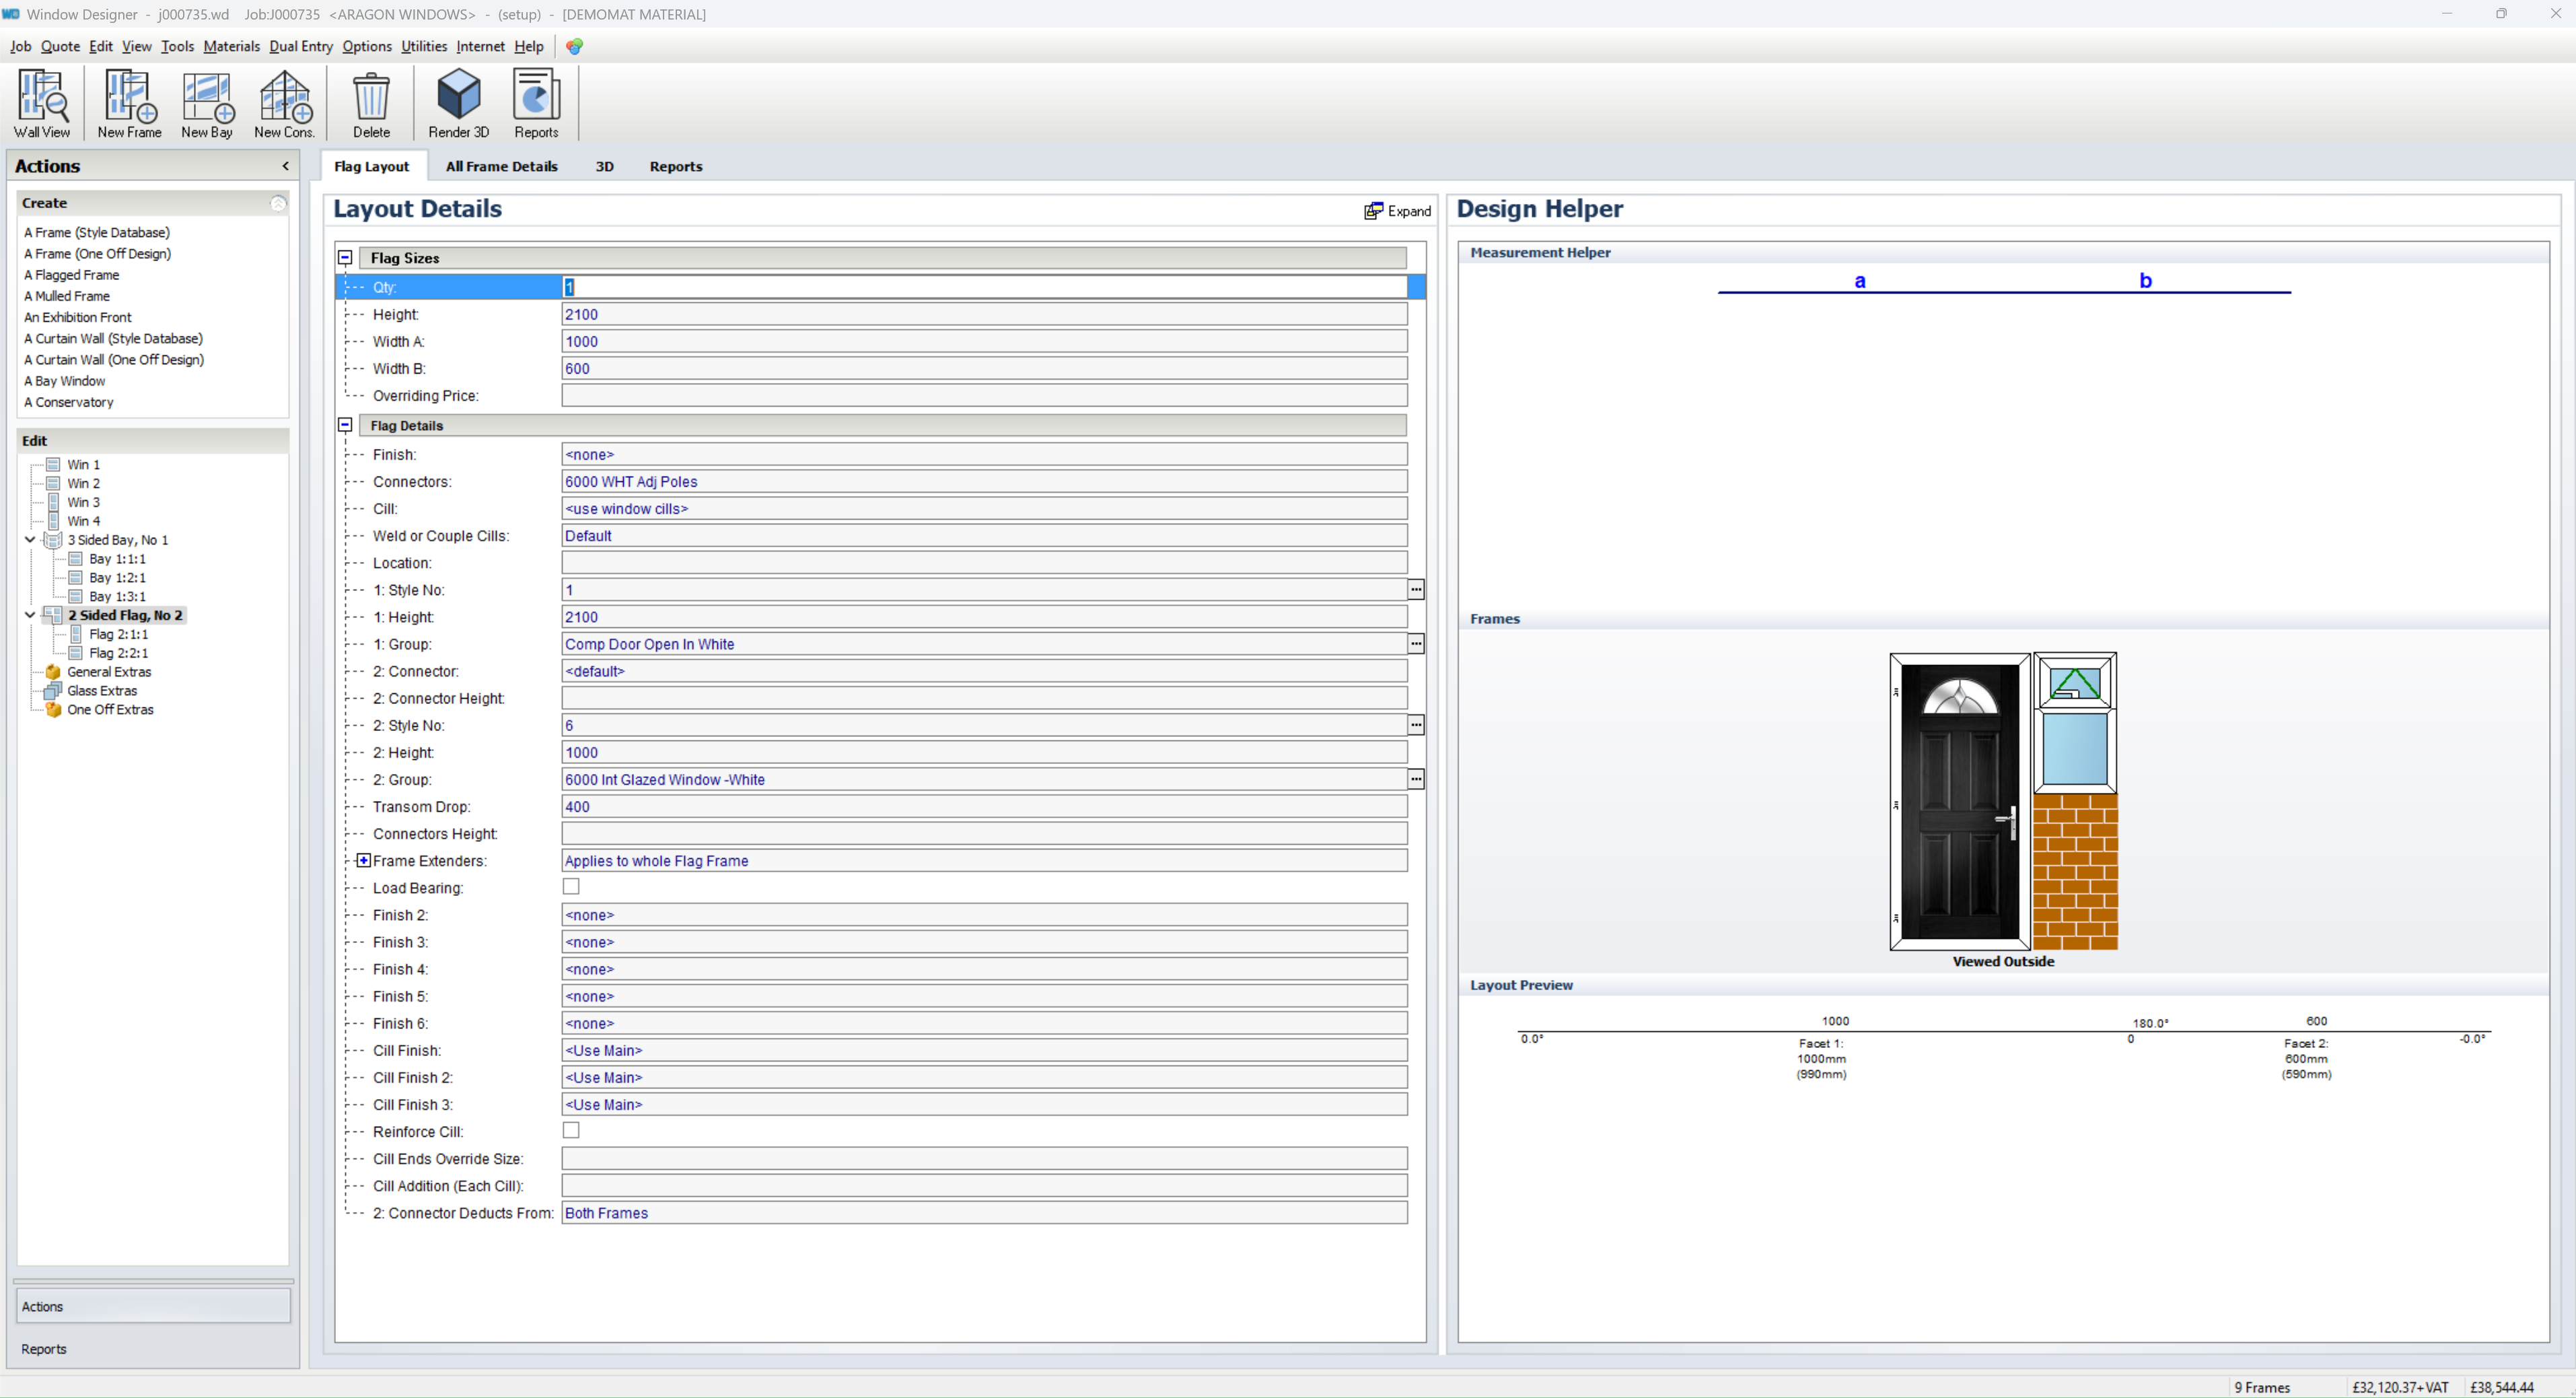Collapse the Flag Sizes section

tap(345, 258)
